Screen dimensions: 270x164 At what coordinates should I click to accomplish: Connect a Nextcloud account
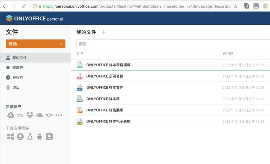49,115
